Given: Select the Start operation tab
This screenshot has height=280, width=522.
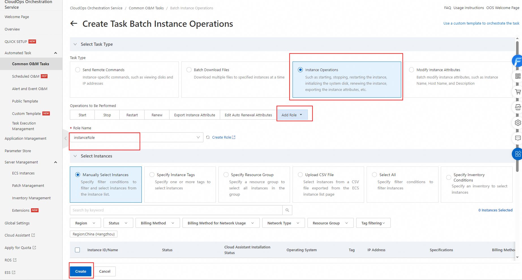Looking at the screenshot, I should tap(82, 115).
